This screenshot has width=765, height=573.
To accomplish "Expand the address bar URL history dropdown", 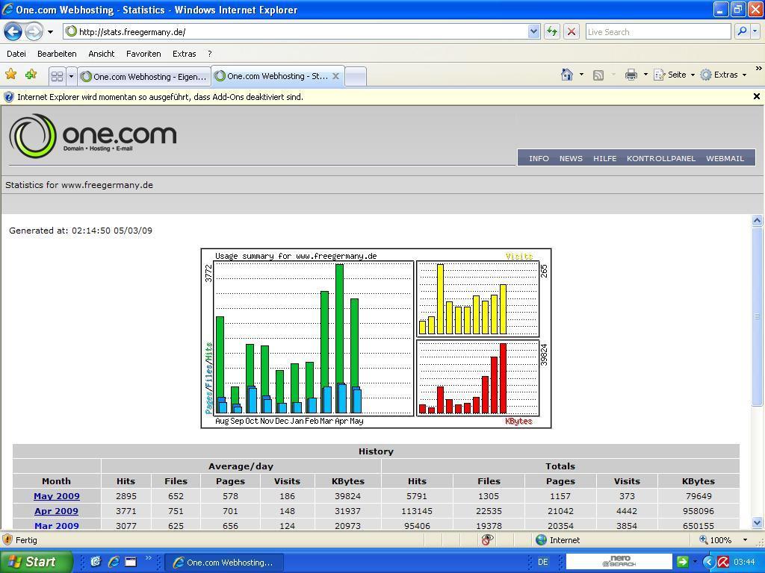I will [533, 32].
